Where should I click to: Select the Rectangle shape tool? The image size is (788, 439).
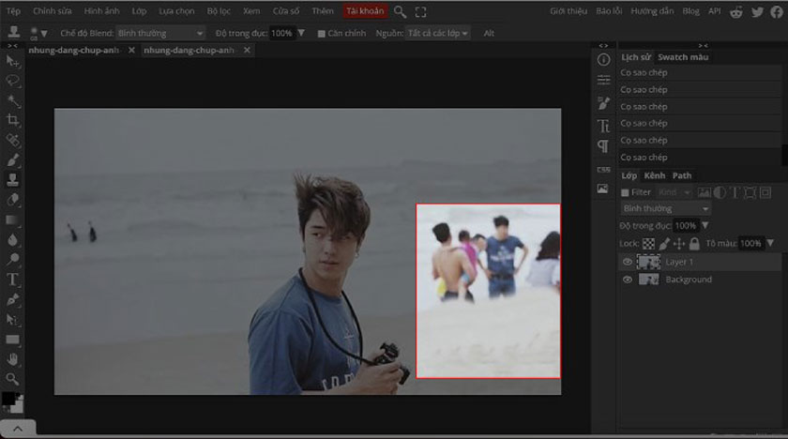(x=12, y=340)
